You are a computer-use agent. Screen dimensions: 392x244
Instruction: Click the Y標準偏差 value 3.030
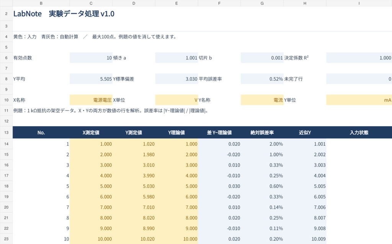click(176, 79)
